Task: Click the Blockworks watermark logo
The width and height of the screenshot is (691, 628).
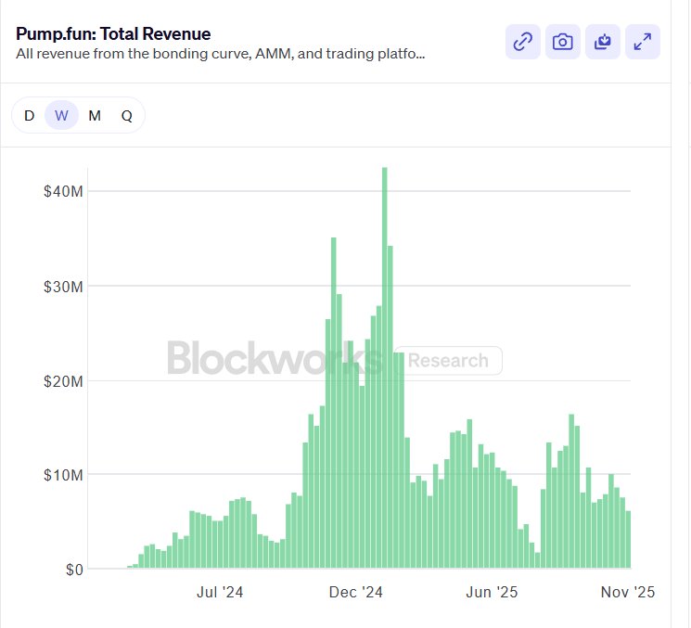Action: pyautogui.click(x=274, y=359)
